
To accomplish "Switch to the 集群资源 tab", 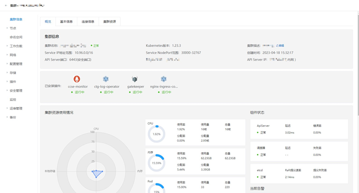I will [x=109, y=21].
